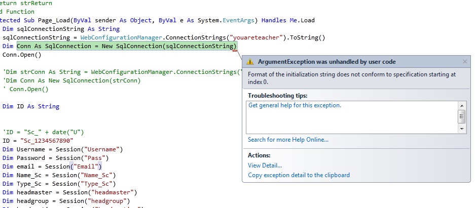Open 'Get general help for this exception' link
The image size is (475, 208).
[295, 105]
